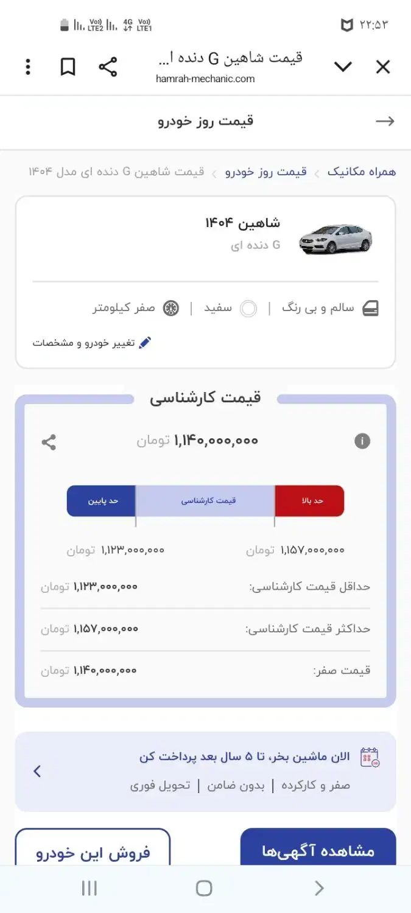The width and height of the screenshot is (411, 913).
Task: Open the three-dot browser menu
Action: point(28,67)
